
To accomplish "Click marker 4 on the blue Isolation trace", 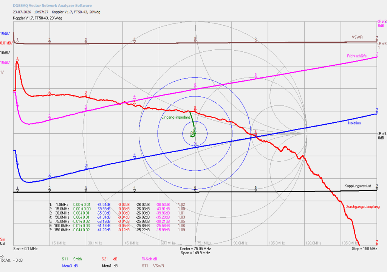I will 135,156.
